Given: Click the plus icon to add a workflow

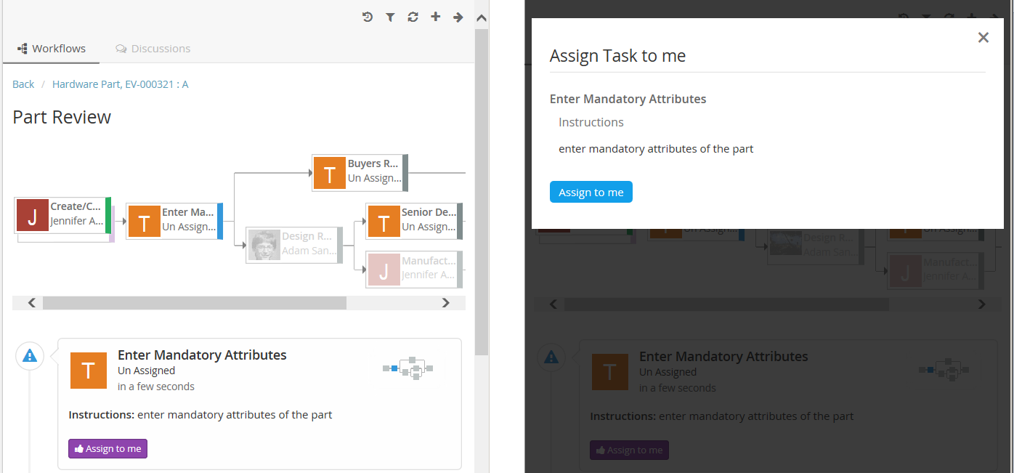Looking at the screenshot, I should (x=436, y=17).
